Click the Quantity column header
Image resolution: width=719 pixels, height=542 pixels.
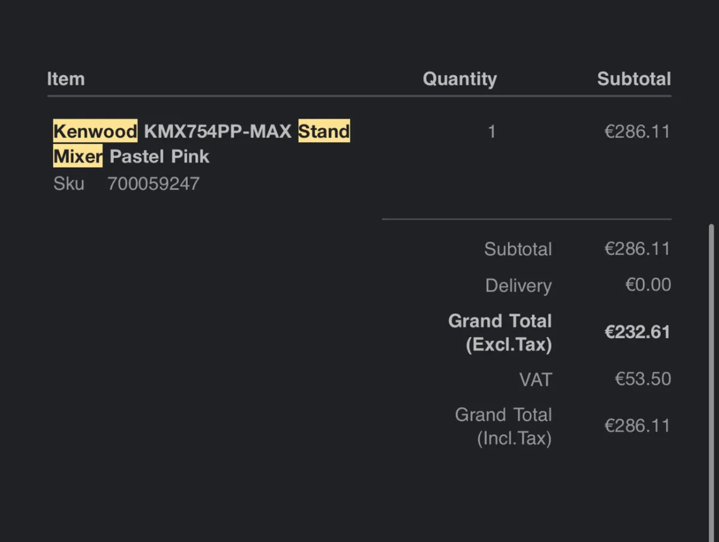point(460,79)
